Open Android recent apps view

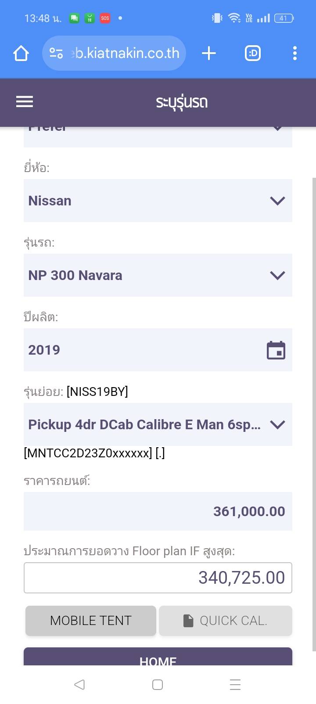(x=235, y=684)
